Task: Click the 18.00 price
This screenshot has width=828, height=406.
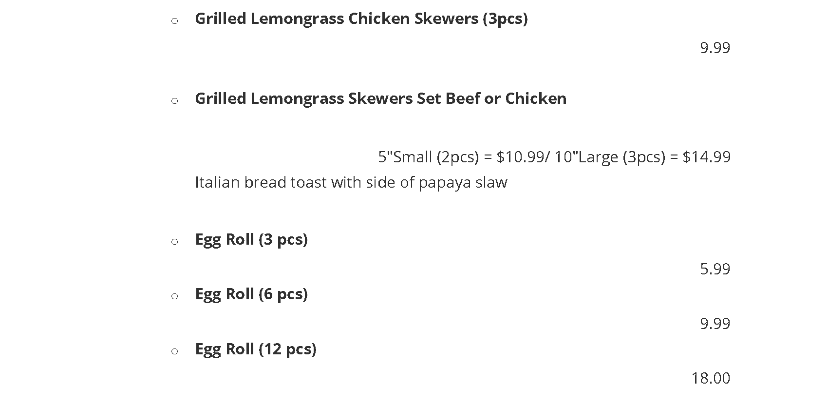Action: coord(710,378)
